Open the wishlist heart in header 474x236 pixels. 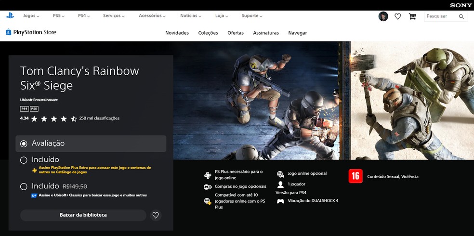coord(397,16)
